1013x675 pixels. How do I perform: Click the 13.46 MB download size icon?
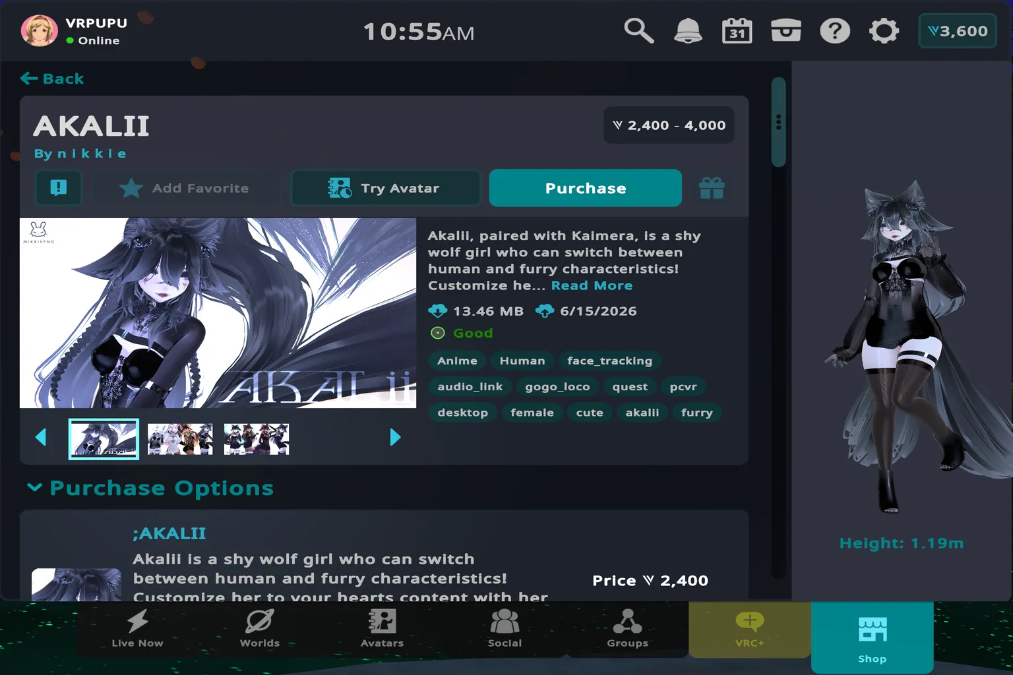tap(438, 310)
